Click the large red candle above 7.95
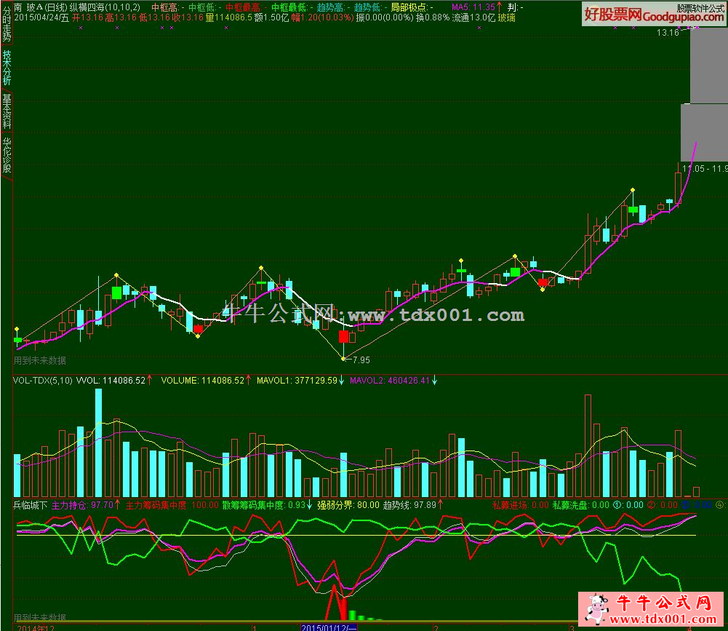Viewport: 728px width, 631px height. coord(343,336)
